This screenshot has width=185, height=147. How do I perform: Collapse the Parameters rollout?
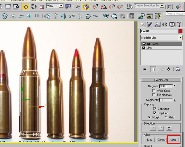pyautogui.click(x=161, y=80)
